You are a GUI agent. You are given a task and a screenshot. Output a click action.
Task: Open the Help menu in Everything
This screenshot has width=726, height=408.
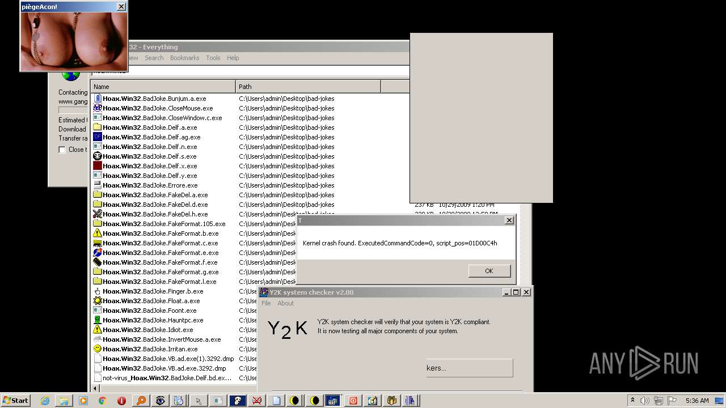(233, 58)
